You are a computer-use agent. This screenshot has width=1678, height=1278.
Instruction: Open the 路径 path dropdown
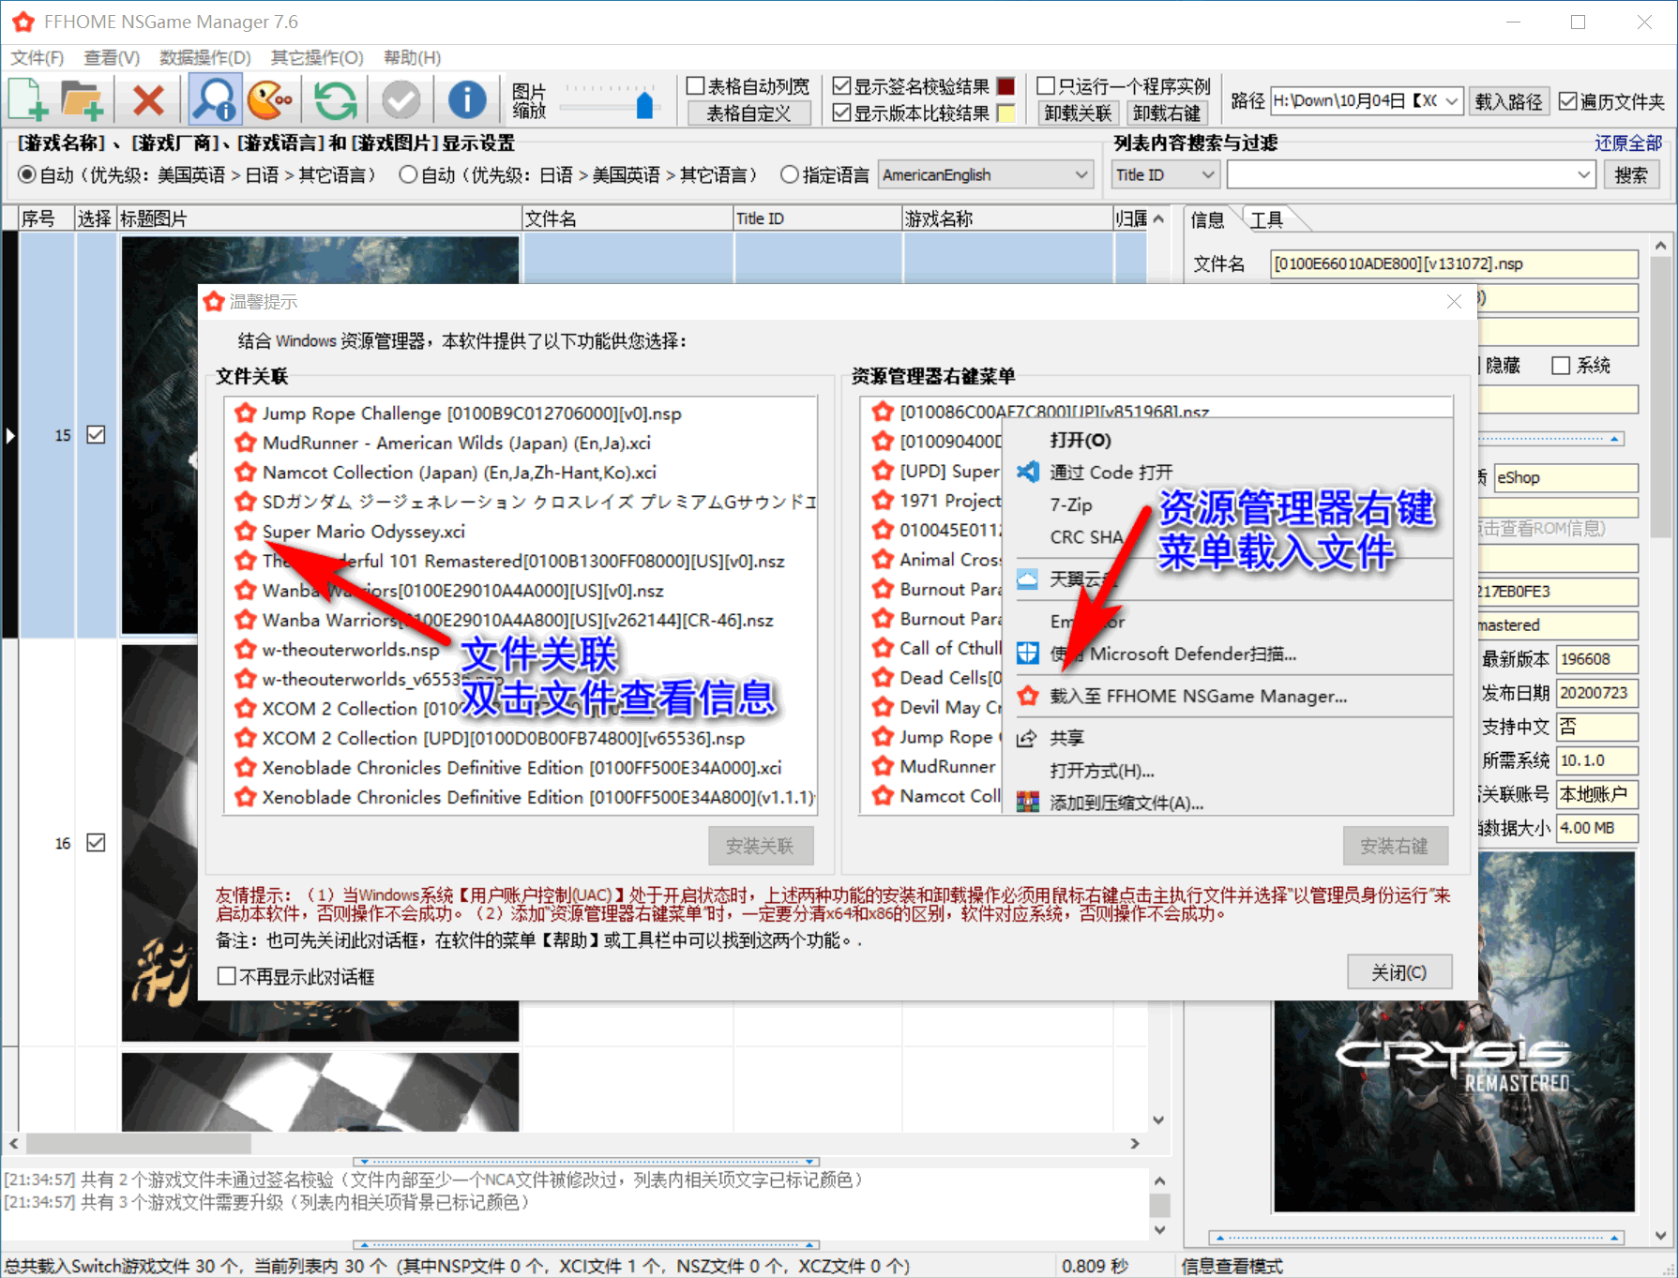(x=1452, y=101)
